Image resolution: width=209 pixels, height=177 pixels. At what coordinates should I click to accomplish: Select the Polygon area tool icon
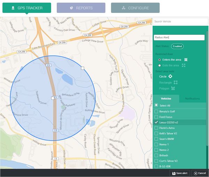[172, 89]
